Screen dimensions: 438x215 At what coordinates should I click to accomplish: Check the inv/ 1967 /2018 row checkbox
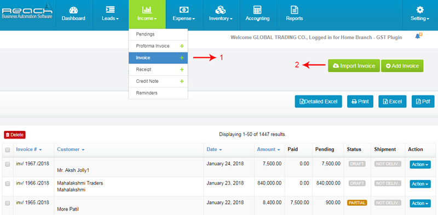(8, 164)
